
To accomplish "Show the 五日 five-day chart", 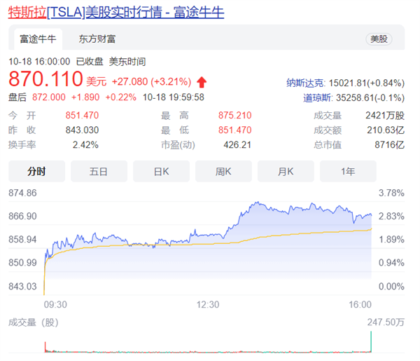I will click(99, 171).
